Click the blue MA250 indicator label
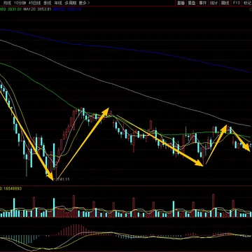The image size is (252, 252). (x=67, y=9)
